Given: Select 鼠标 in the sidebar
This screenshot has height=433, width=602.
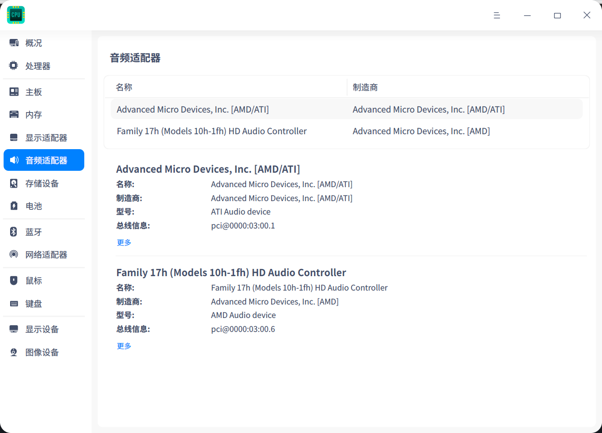Looking at the screenshot, I should click(x=44, y=280).
